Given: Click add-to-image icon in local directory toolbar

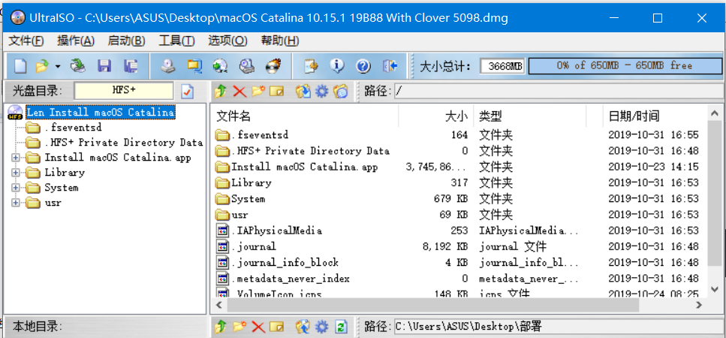Looking at the screenshot, I should click(x=303, y=327).
